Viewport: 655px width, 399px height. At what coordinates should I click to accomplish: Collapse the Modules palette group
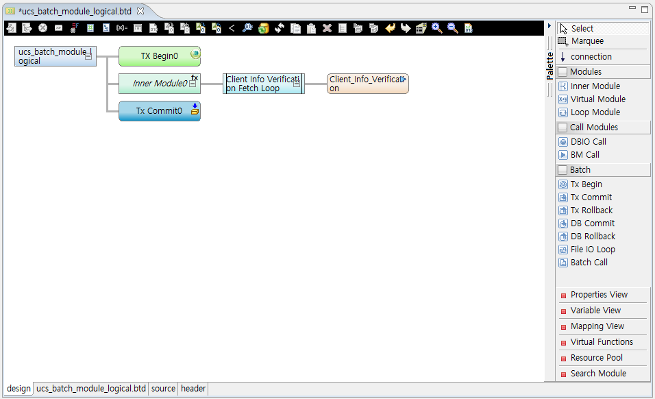[x=586, y=71]
